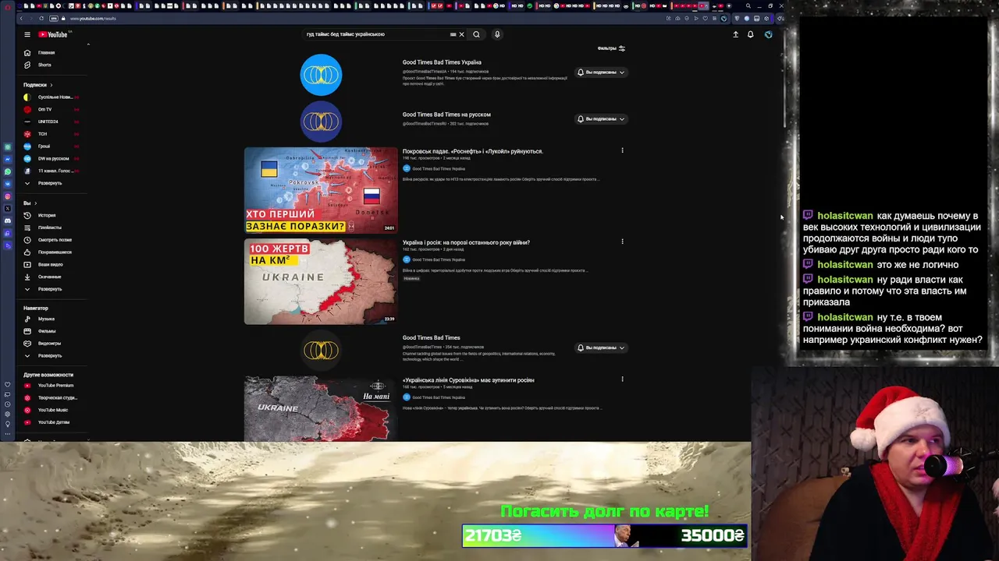Click the search magnifier button

click(x=476, y=34)
